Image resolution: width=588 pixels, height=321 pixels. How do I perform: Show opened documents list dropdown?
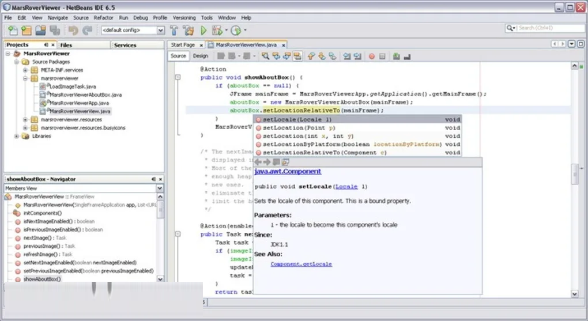(x=571, y=44)
